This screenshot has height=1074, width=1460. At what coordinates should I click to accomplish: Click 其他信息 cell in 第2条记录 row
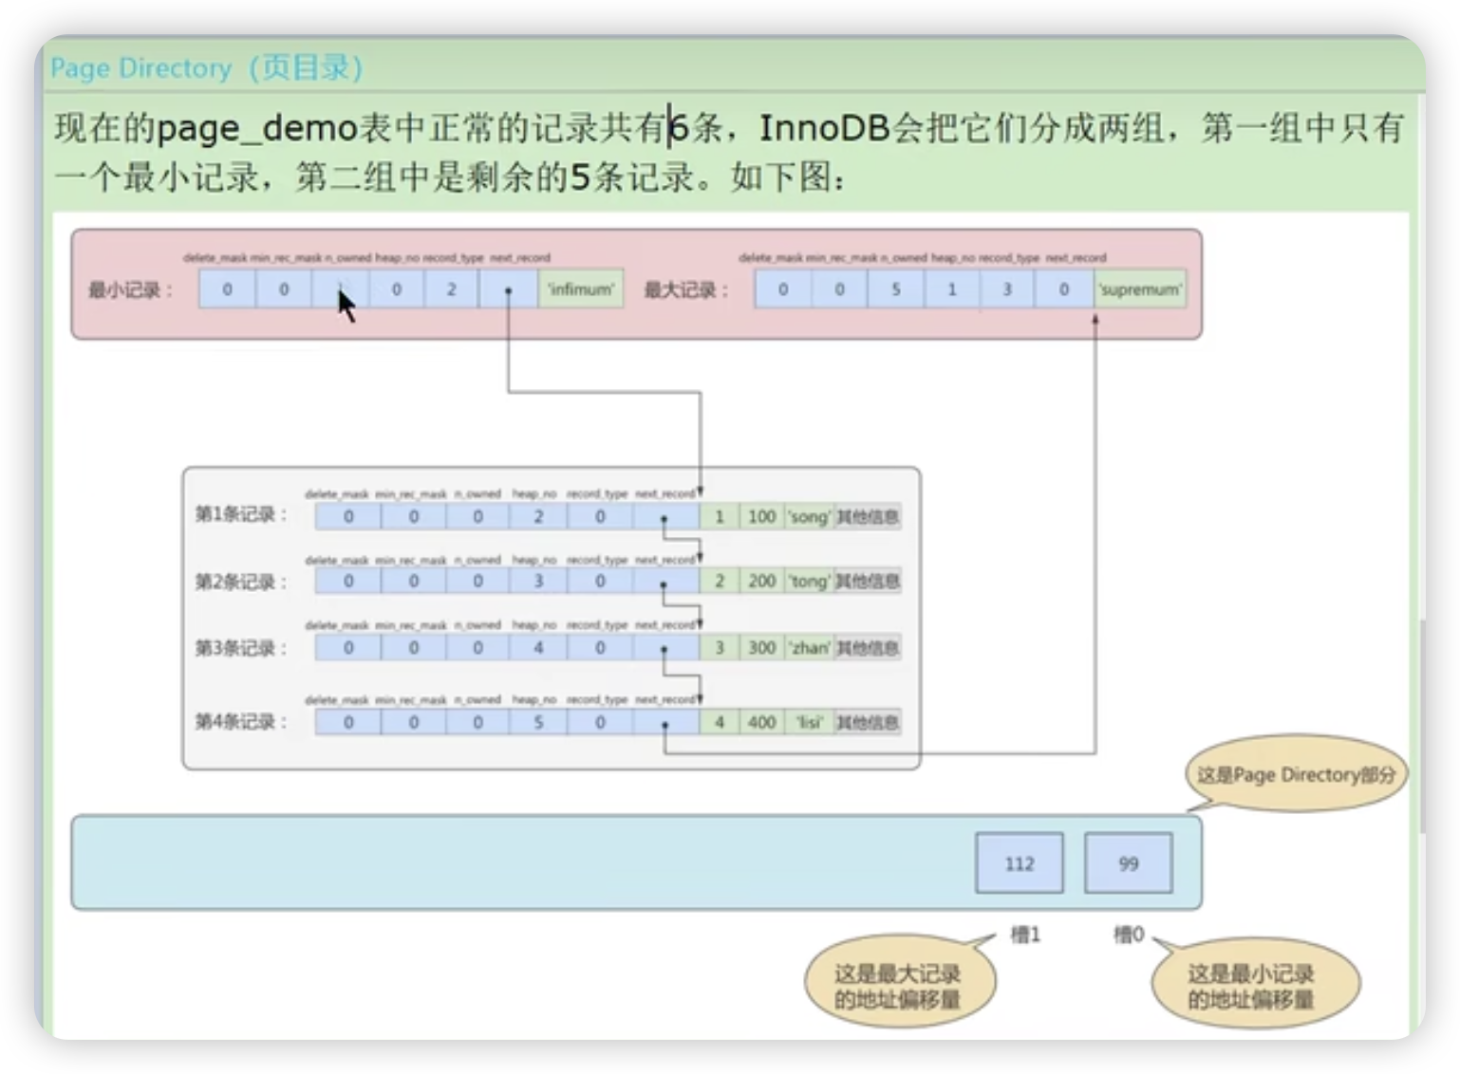click(x=867, y=581)
